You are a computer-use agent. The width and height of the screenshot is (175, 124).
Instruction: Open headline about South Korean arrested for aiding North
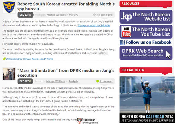66,6
